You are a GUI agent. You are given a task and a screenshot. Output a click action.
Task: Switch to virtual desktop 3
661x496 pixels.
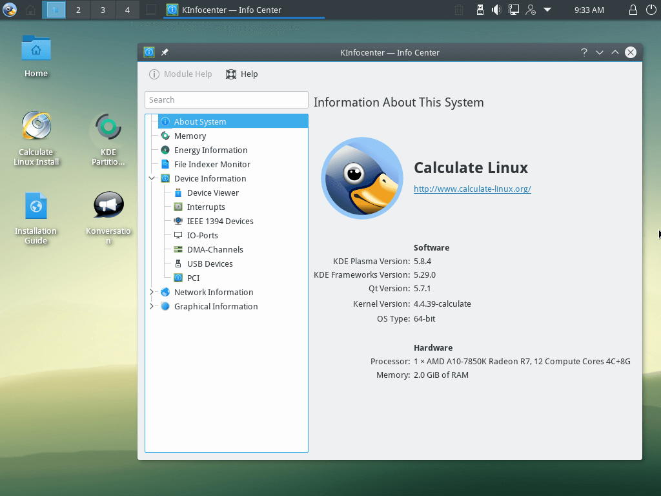(x=103, y=10)
